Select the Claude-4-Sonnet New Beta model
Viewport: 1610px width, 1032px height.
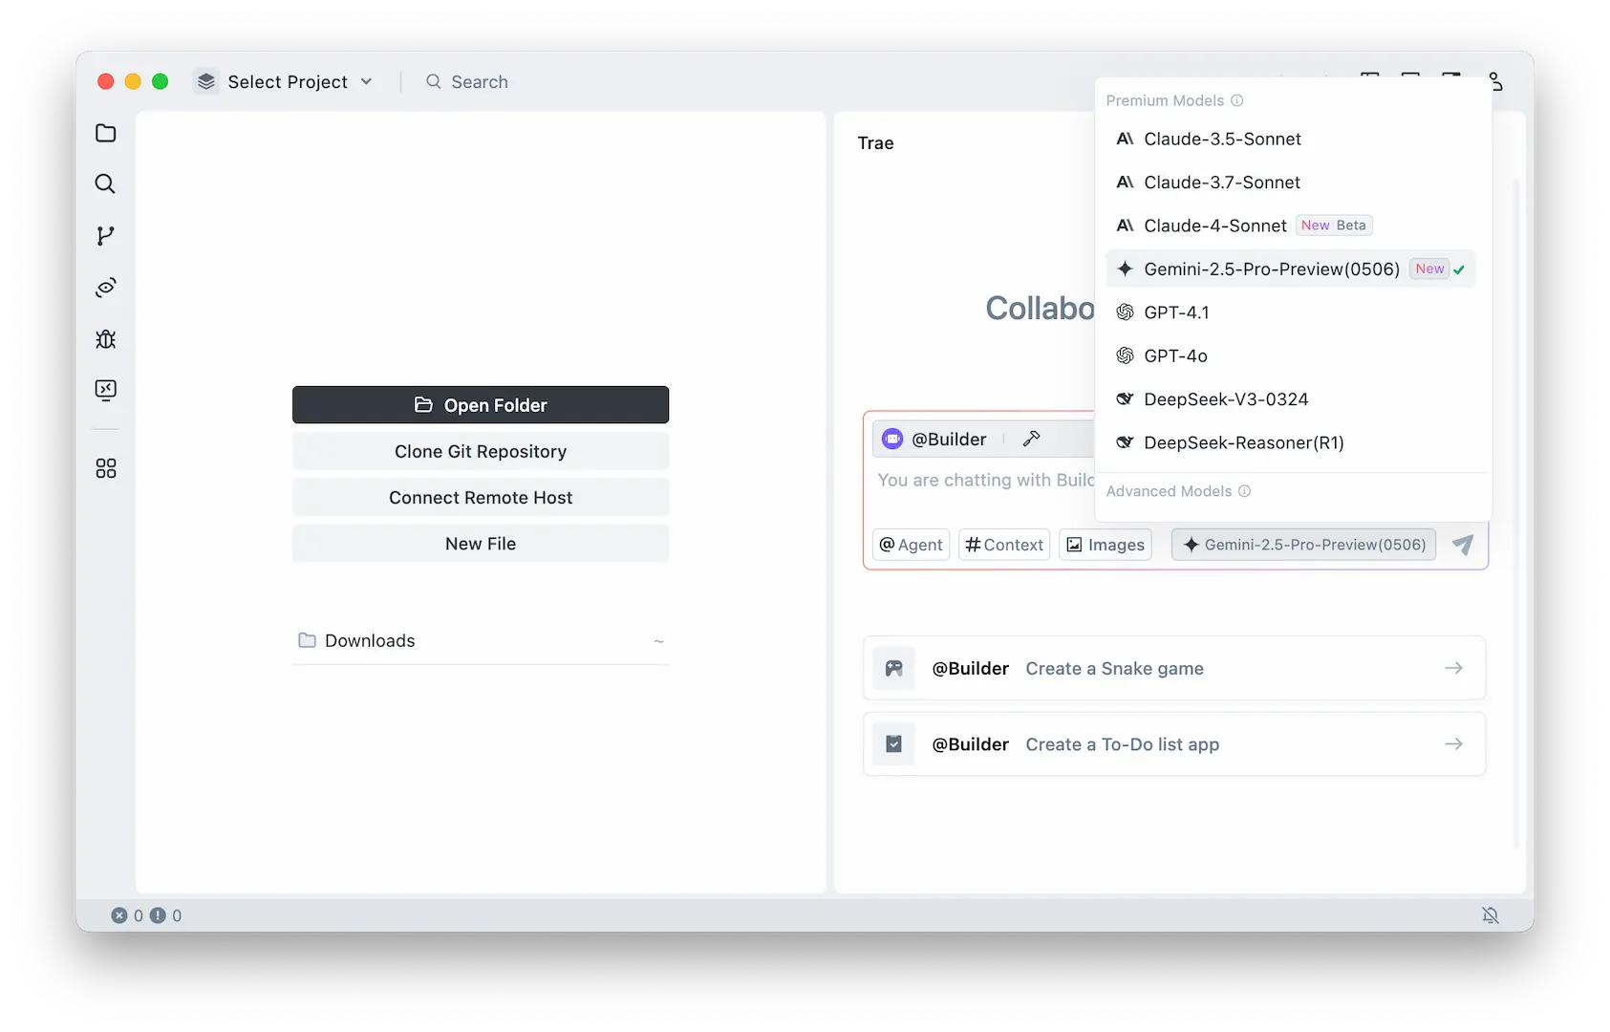click(1291, 226)
